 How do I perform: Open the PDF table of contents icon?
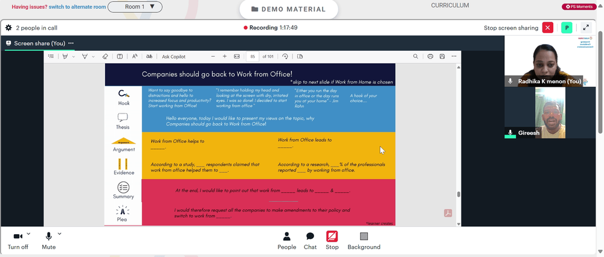point(51,56)
